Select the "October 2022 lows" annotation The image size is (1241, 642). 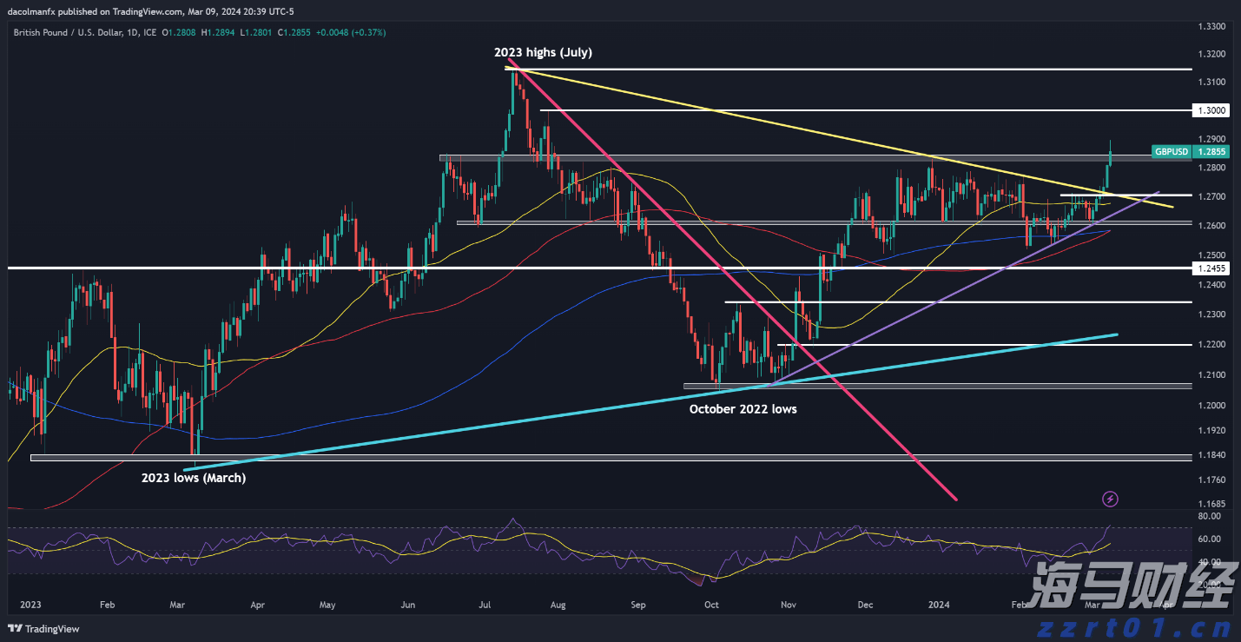point(743,408)
